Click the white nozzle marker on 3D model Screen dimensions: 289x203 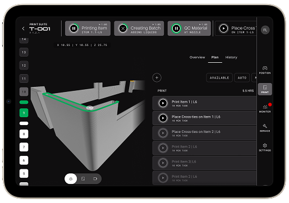pos(90,108)
